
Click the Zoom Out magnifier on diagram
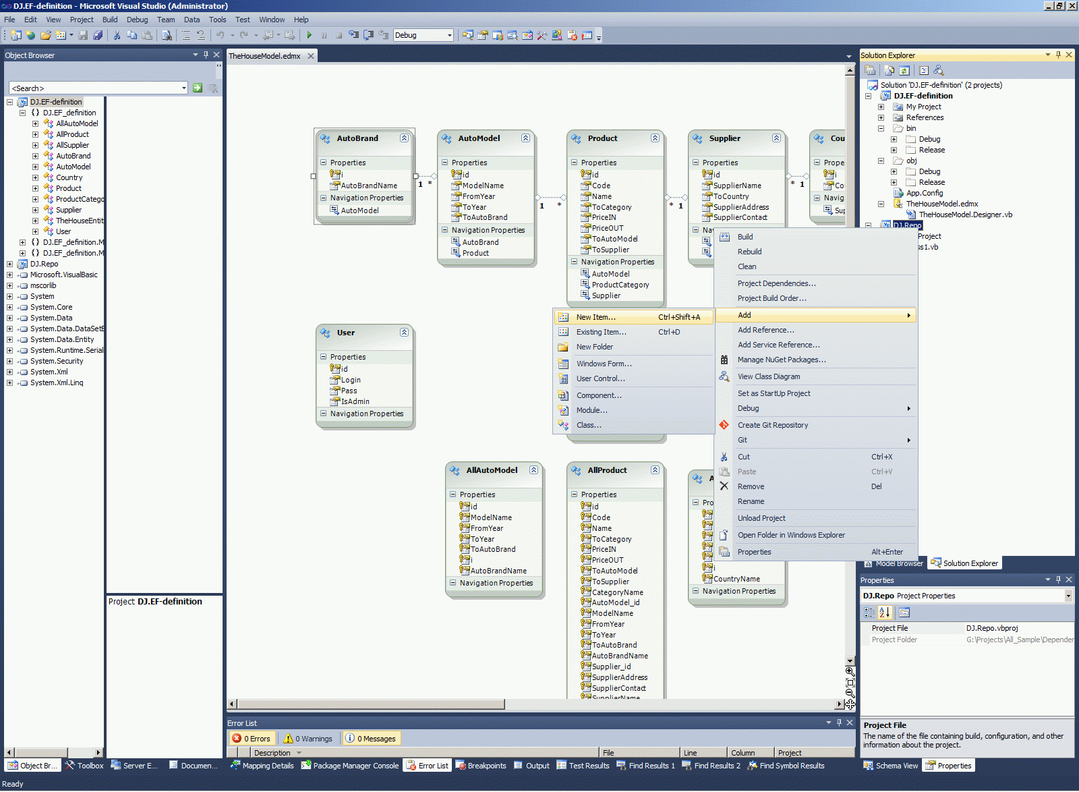(x=850, y=694)
